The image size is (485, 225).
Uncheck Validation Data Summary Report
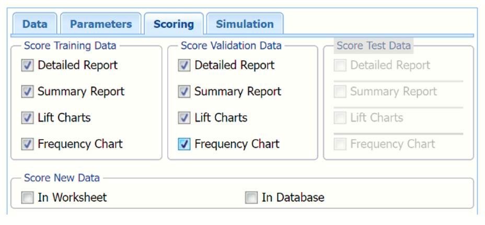click(x=184, y=92)
